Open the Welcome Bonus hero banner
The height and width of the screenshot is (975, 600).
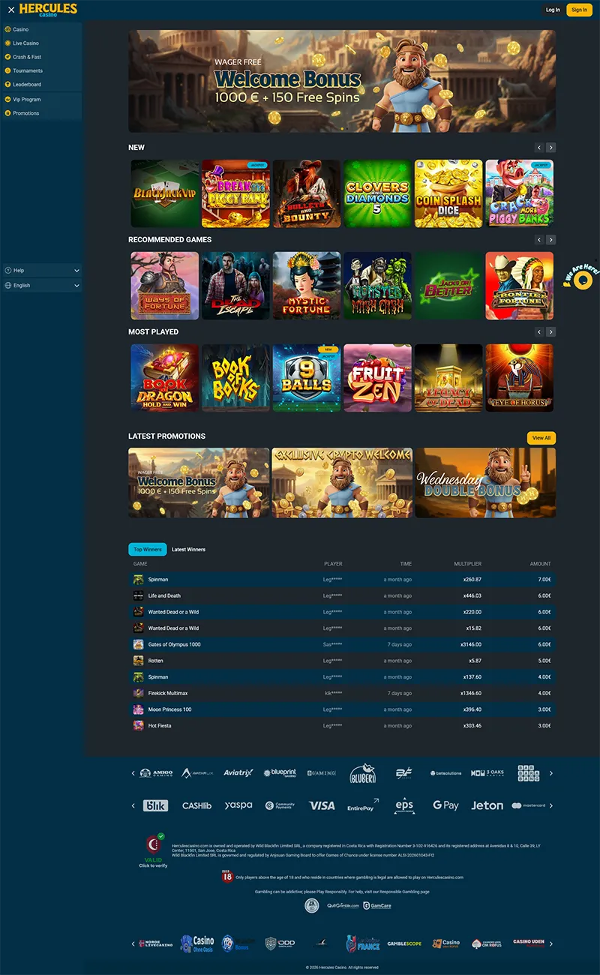342,81
